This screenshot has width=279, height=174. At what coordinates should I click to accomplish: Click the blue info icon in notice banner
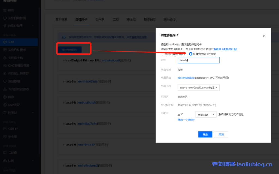64,37
